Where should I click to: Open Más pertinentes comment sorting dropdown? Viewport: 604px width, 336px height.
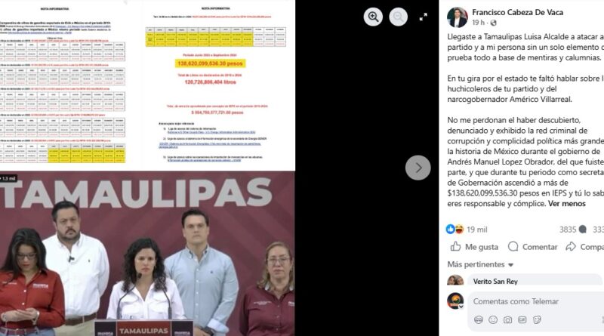pos(480,265)
